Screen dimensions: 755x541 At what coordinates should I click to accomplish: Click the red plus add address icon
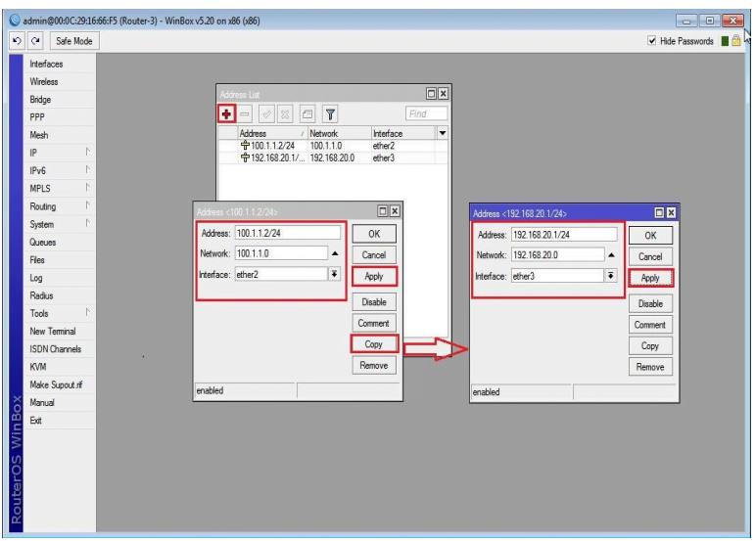226,113
